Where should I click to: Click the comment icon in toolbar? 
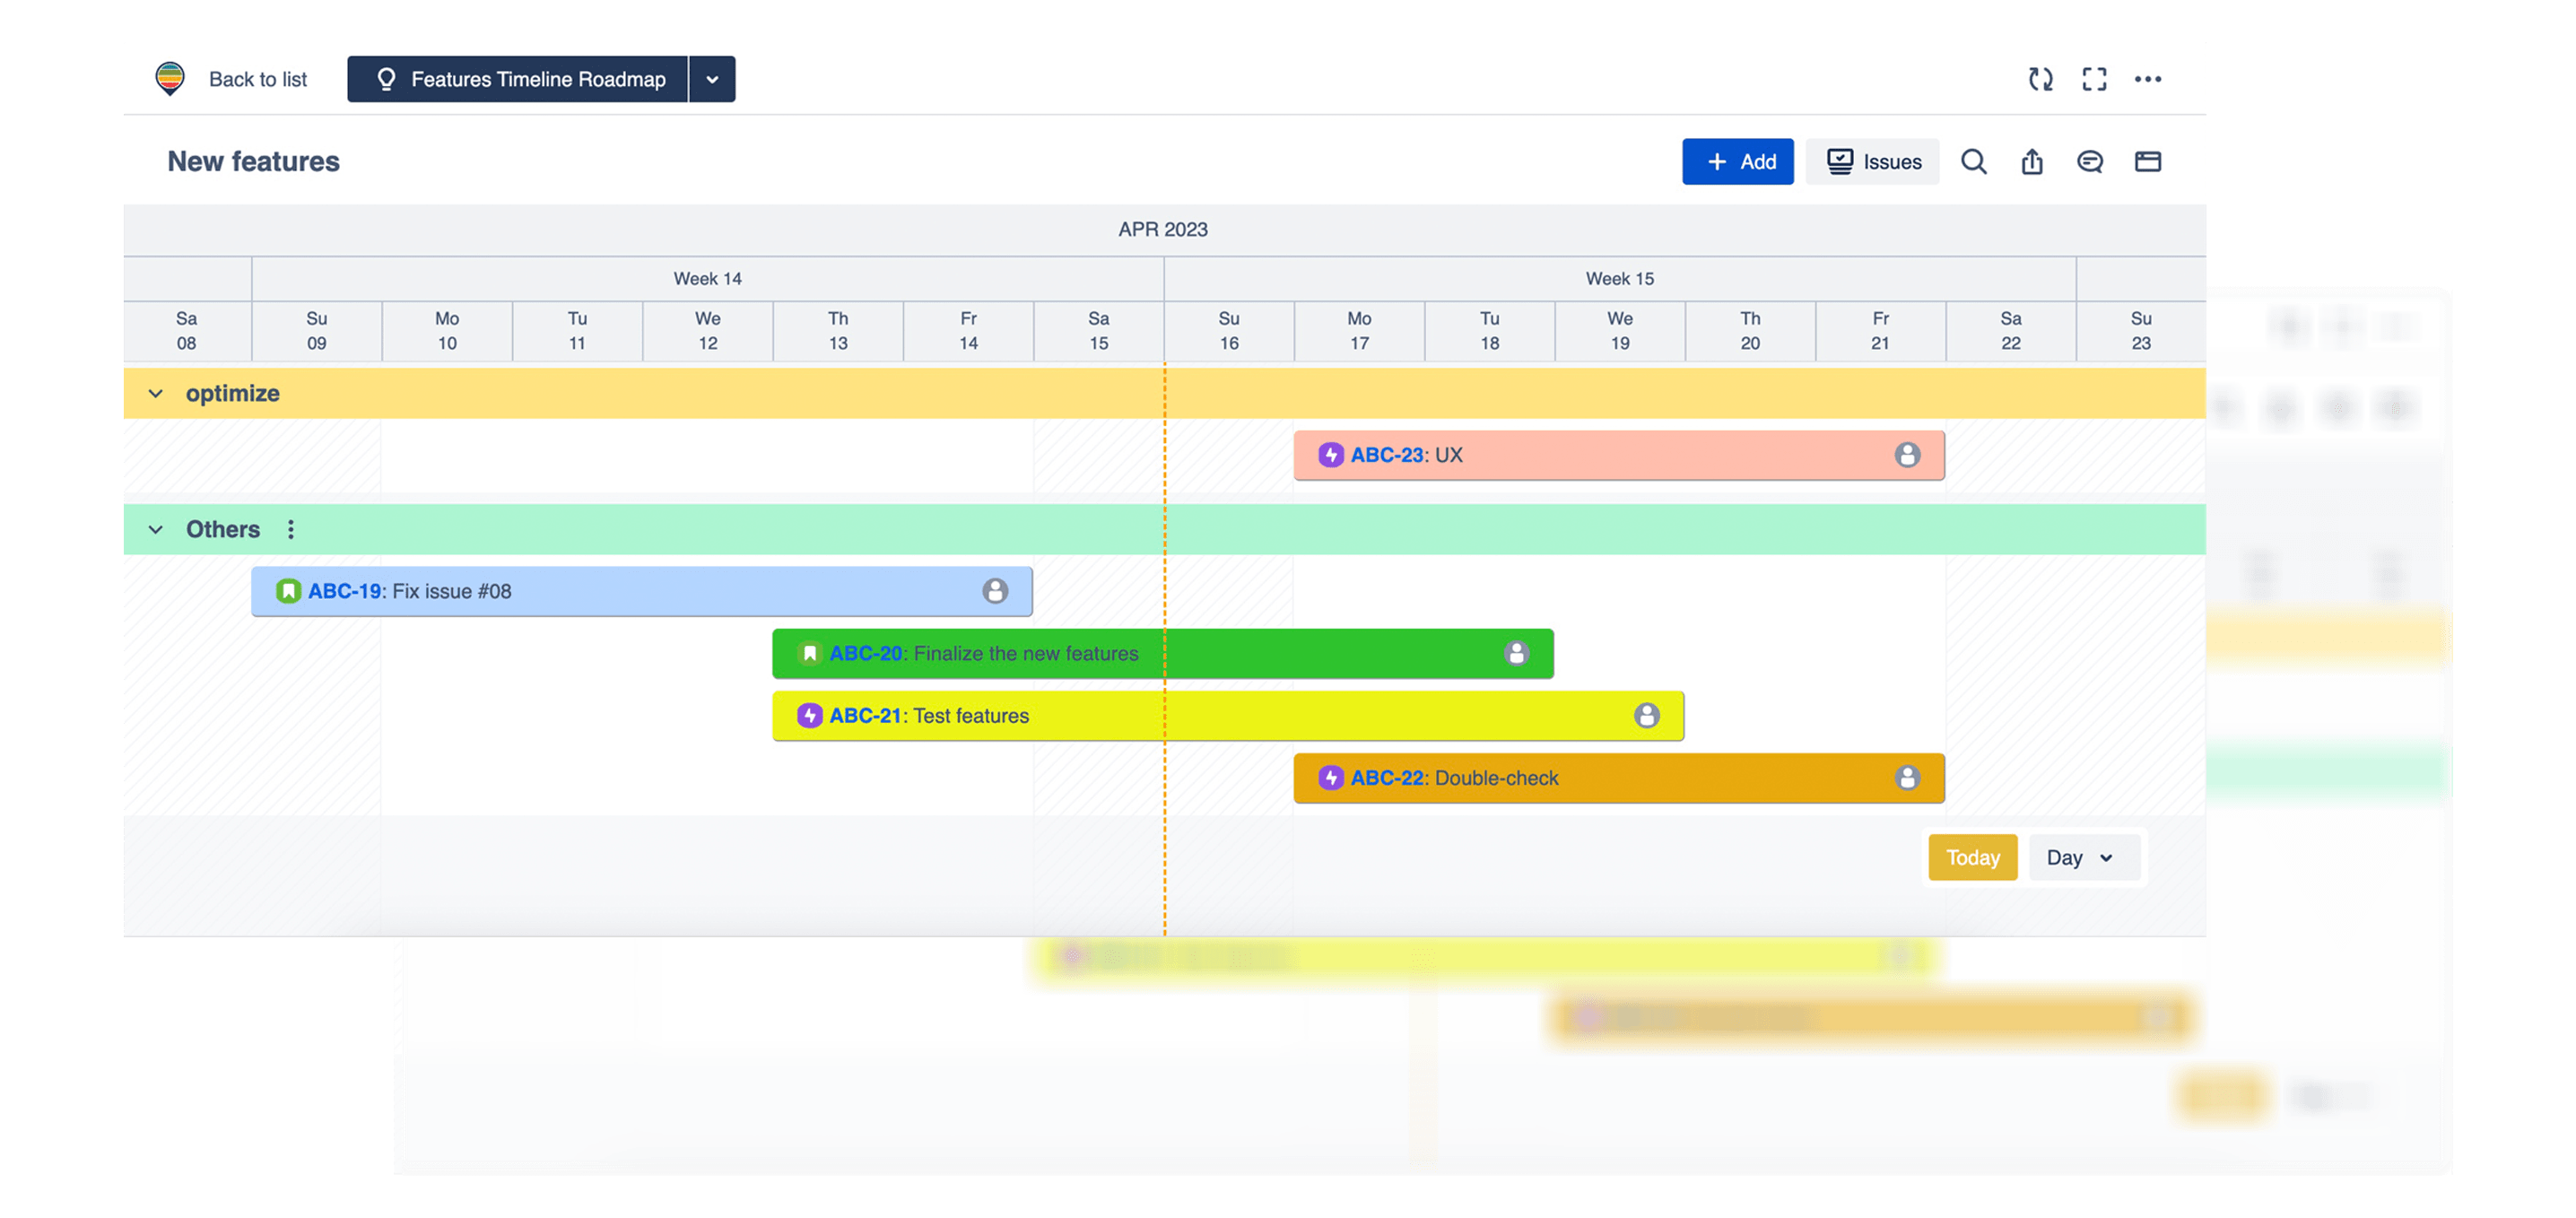pos(2086,161)
